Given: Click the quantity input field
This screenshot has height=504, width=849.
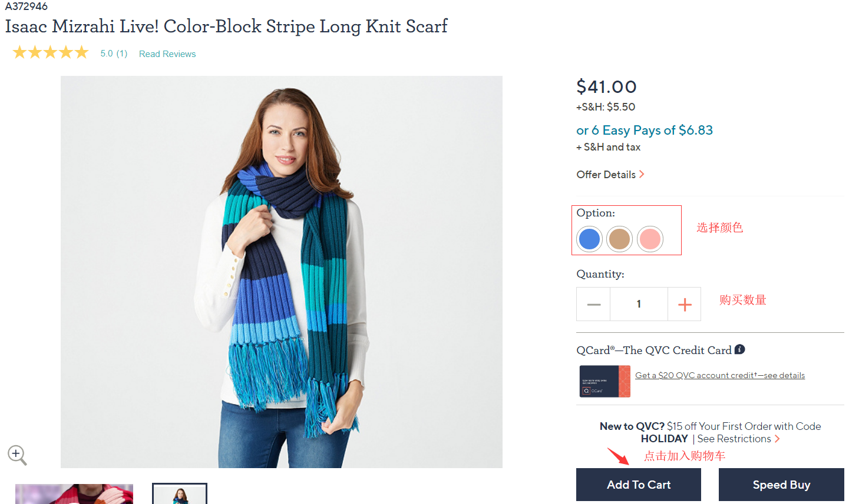Looking at the screenshot, I should tap(639, 304).
